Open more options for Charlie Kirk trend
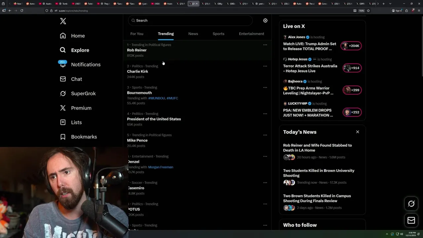 (x=265, y=66)
